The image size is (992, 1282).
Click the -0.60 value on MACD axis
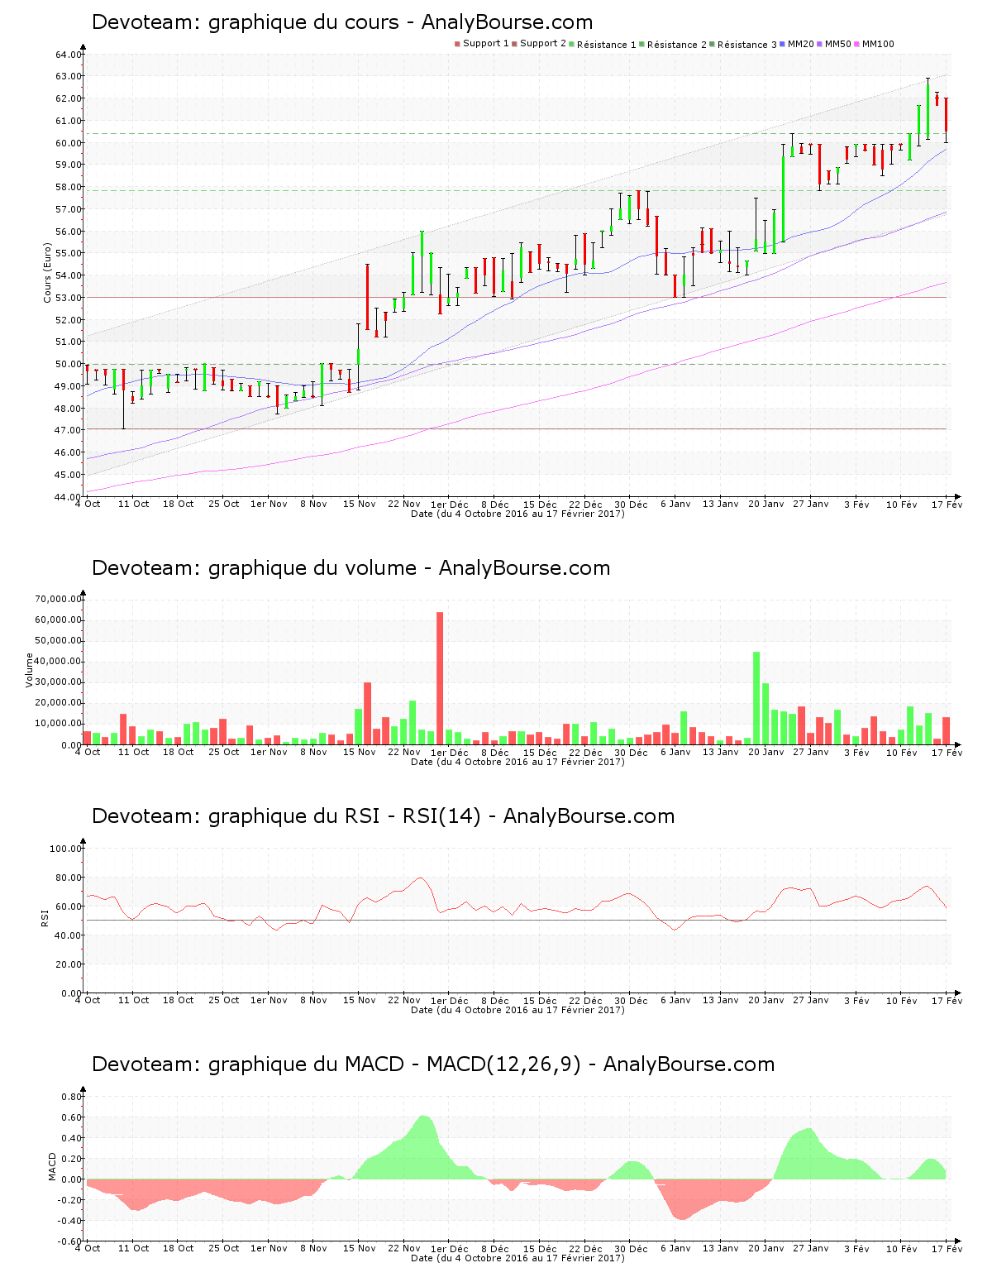pyautogui.click(x=70, y=1241)
